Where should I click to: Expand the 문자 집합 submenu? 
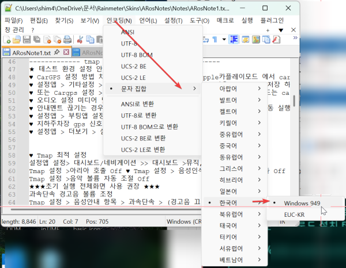153,89
